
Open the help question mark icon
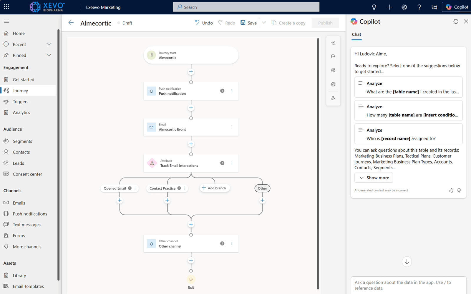419,7
